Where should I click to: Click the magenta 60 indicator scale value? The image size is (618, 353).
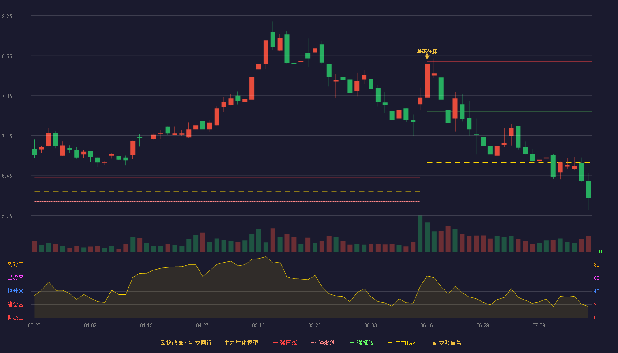point(596,278)
